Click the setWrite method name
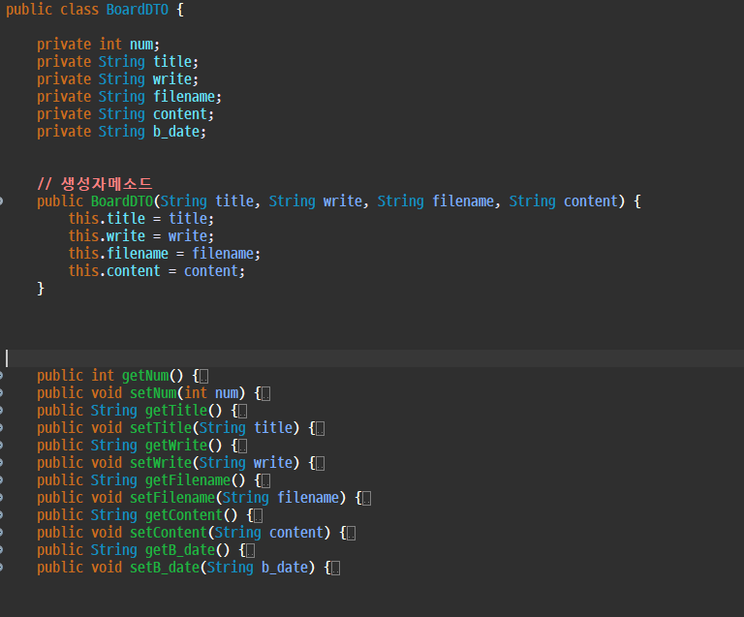This screenshot has width=744, height=617. tap(161, 463)
